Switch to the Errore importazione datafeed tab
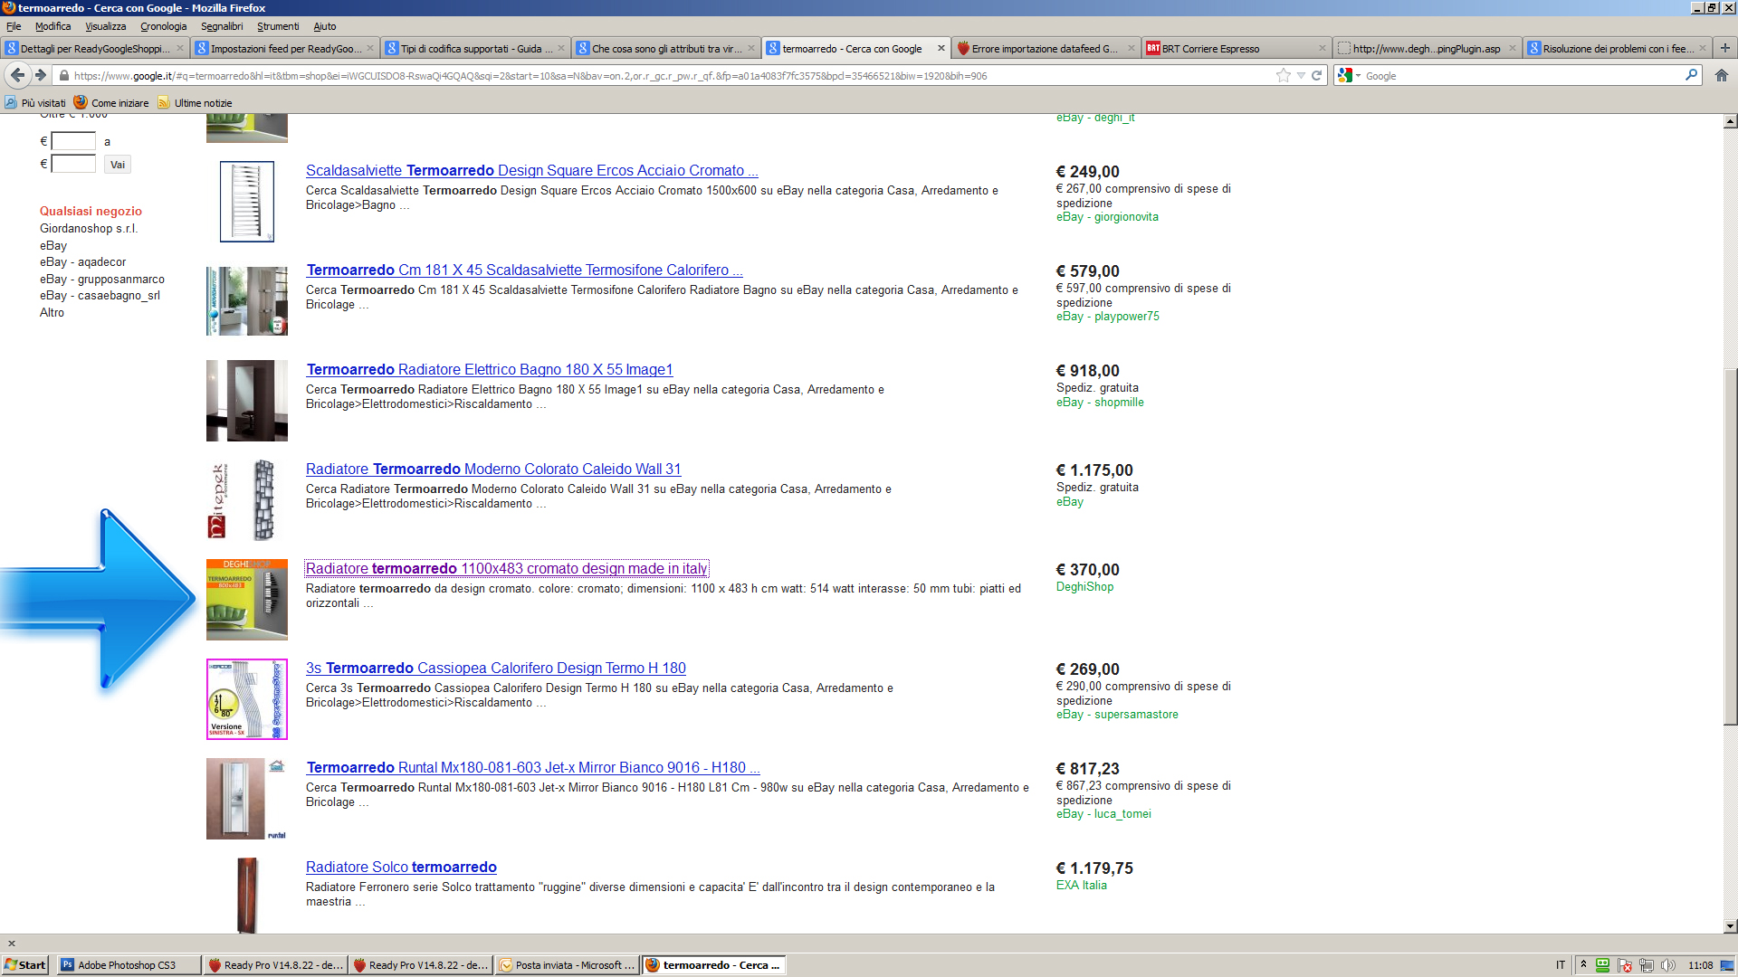This screenshot has height=977, width=1738. 1046,48
